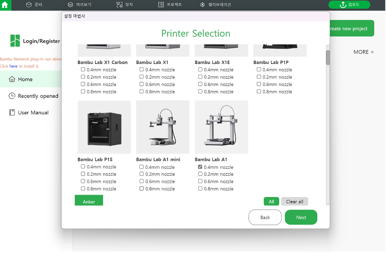This screenshot has width=386, height=253.
Task: Open the 캘리브레이션 (Calibration) tab
Action: click(x=216, y=5)
